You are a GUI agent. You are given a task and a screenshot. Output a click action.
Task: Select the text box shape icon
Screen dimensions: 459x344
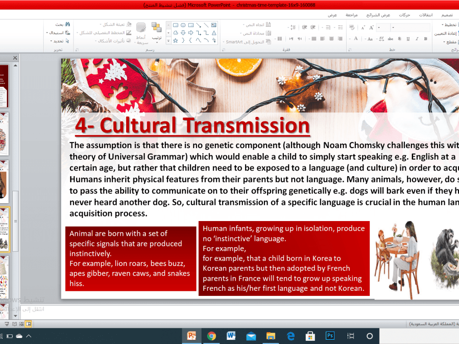click(x=214, y=25)
